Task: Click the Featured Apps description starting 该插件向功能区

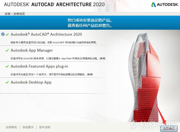Action: (52, 75)
